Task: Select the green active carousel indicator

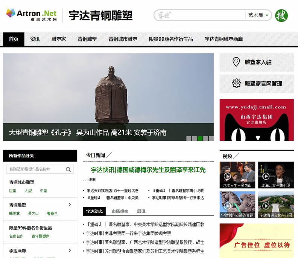Action: (200, 138)
